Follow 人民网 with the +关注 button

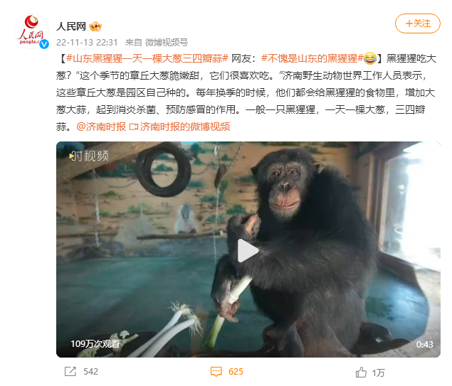[417, 23]
